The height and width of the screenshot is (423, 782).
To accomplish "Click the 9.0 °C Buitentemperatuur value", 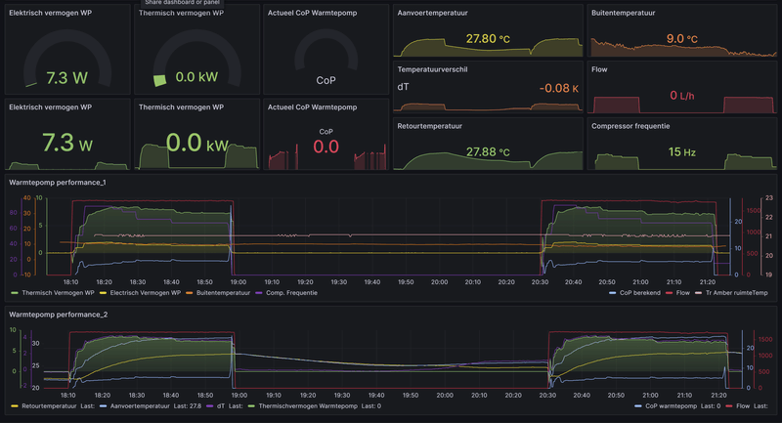I will (x=681, y=39).
